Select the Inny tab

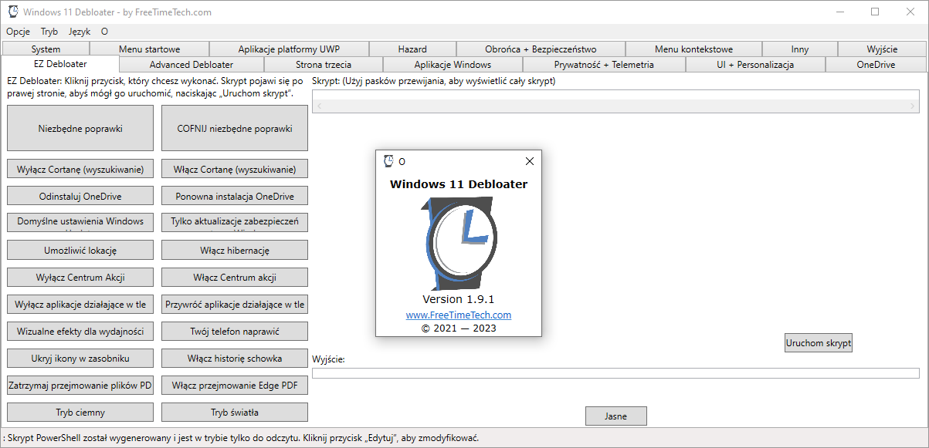(800, 49)
